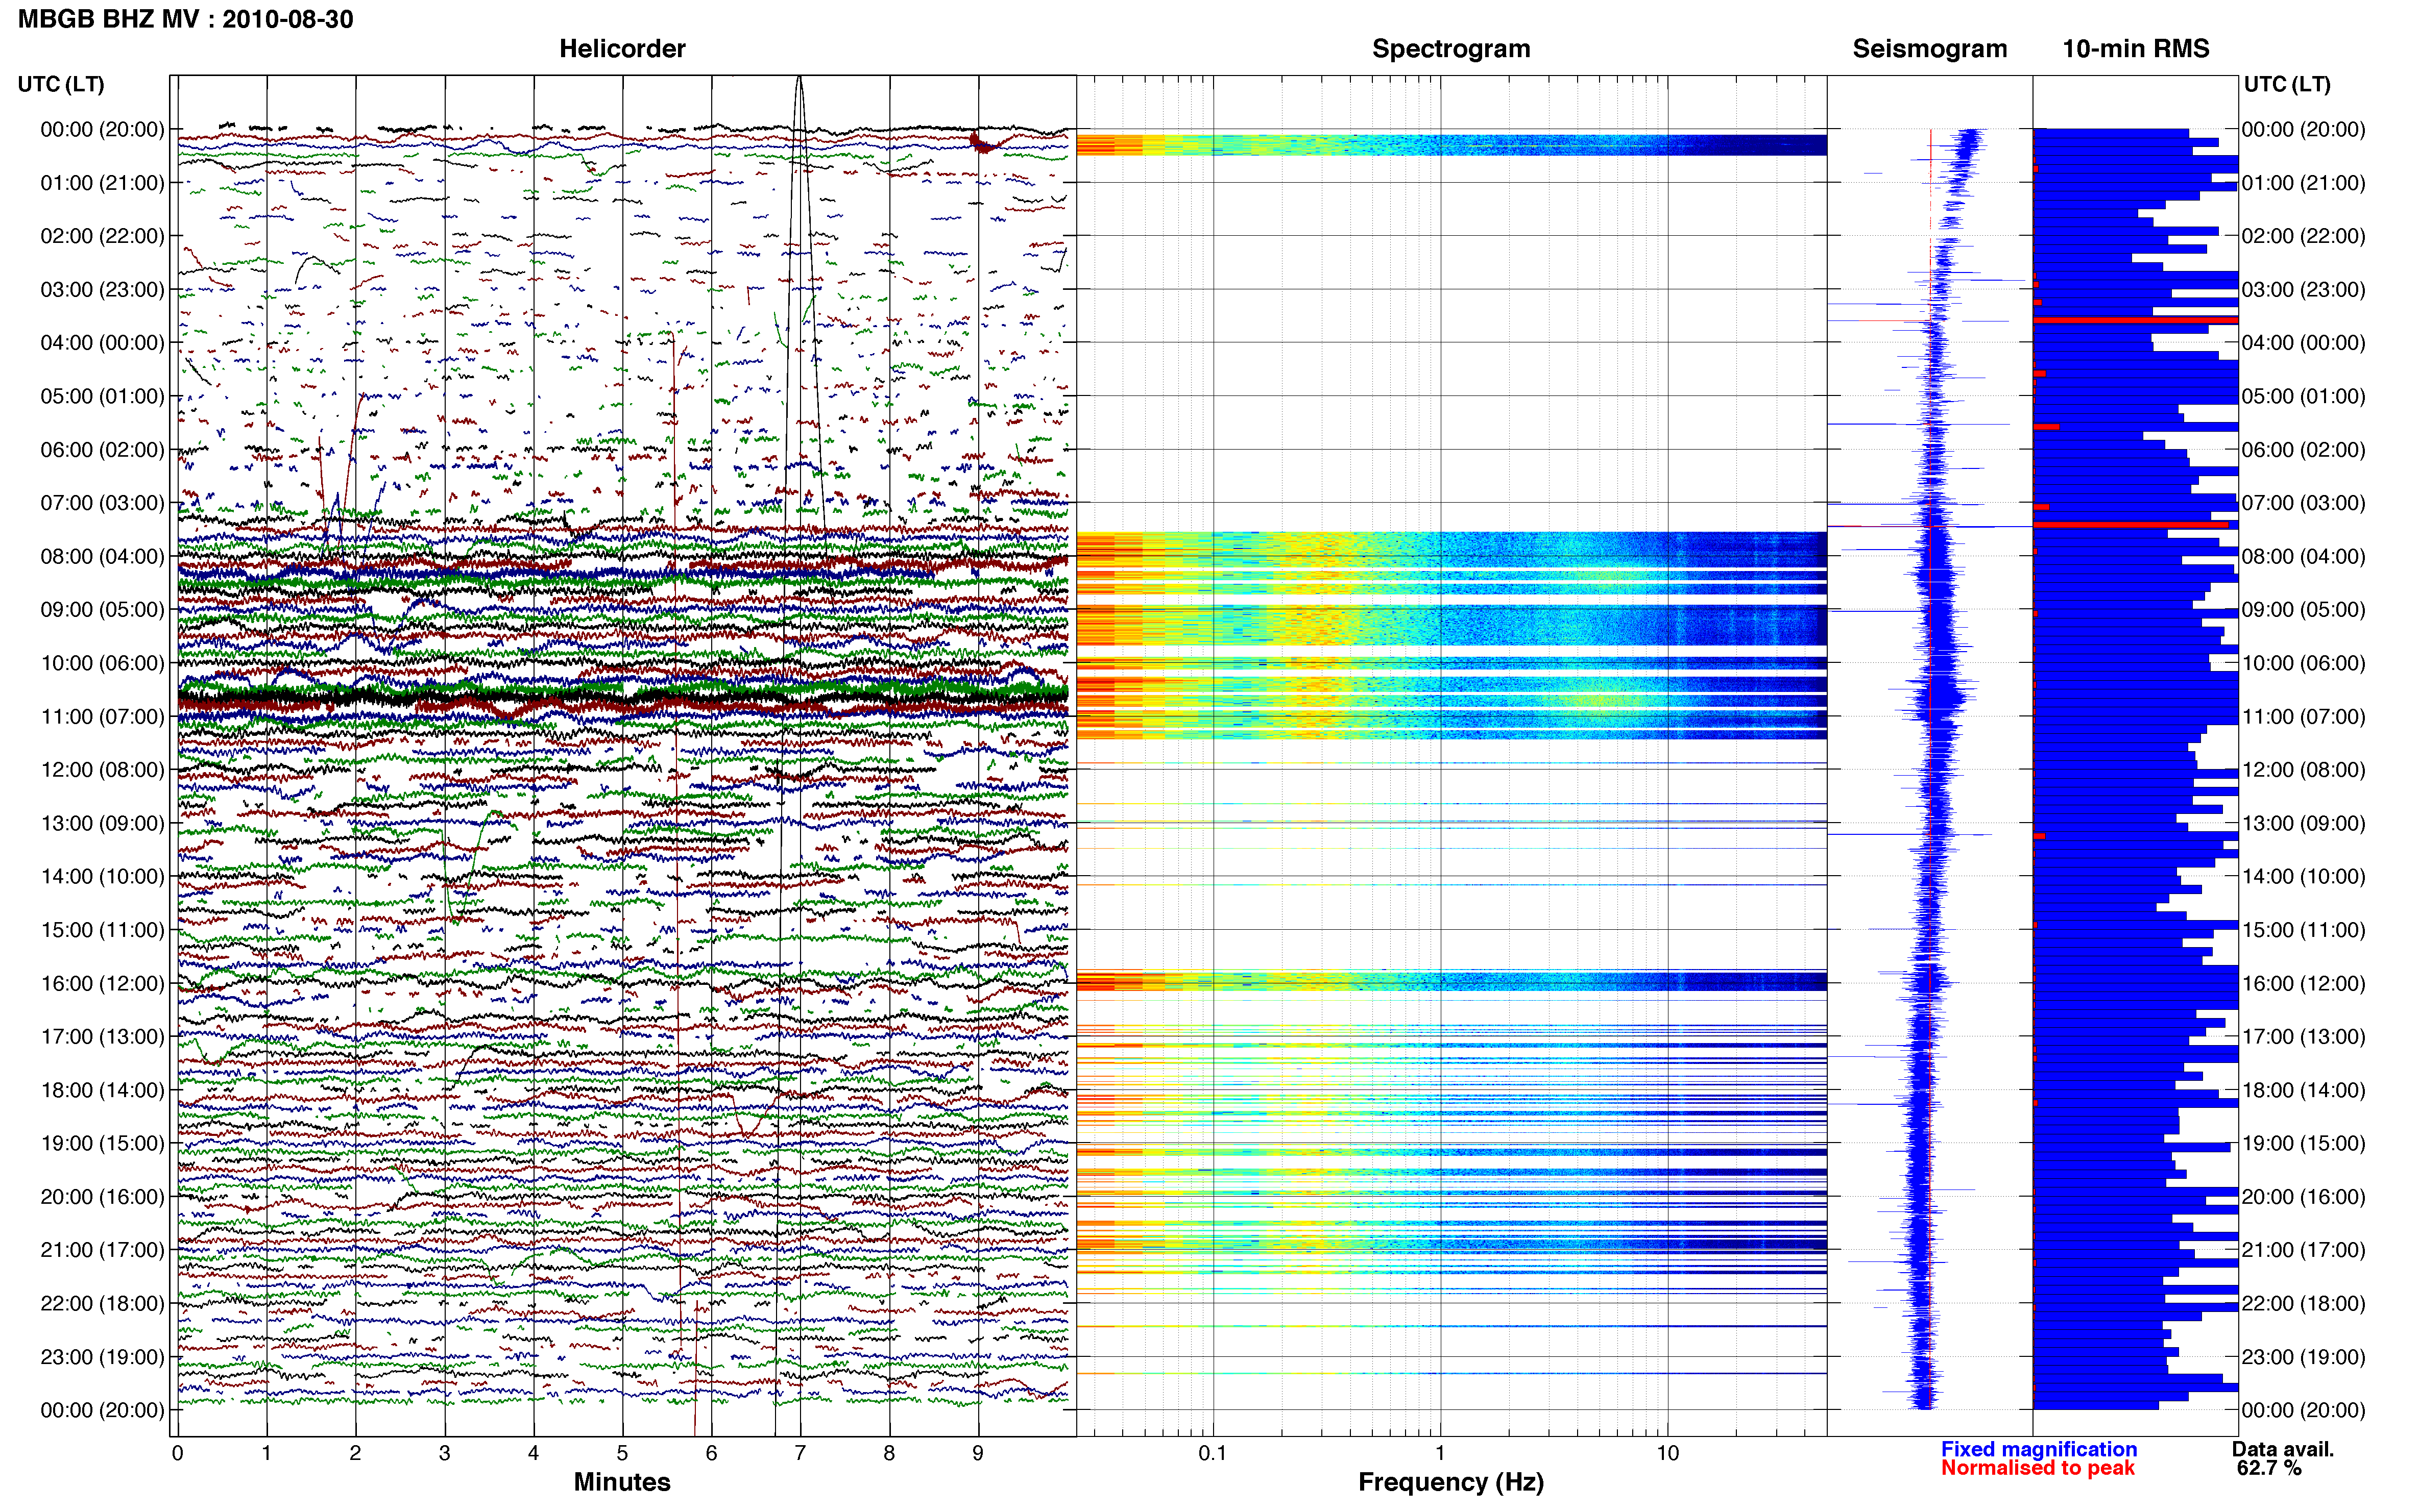Click 16:00 (12:00) on the right time axis

point(2304,983)
